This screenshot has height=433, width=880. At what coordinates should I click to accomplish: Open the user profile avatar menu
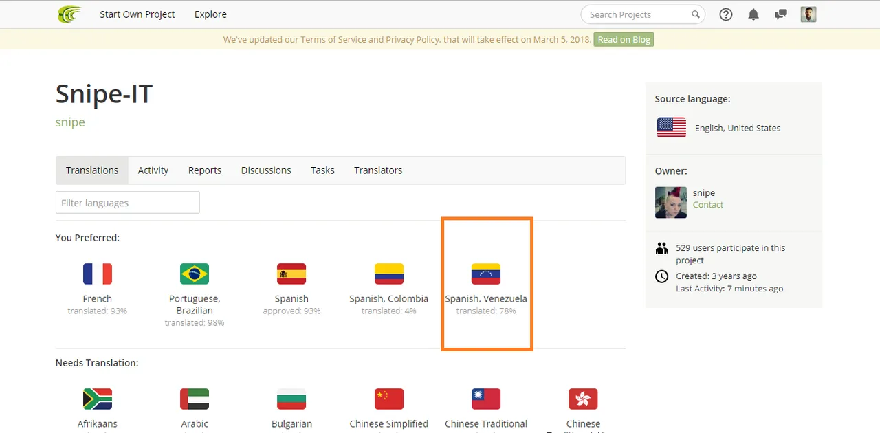pos(808,14)
